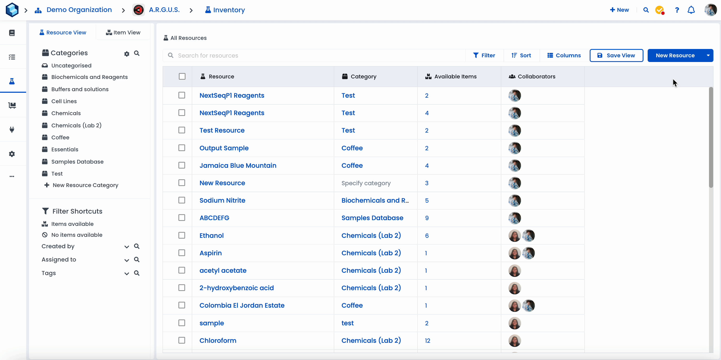Screen dimensions: 721x360
Task: Check the box for Sodium Nitrite row
Action: click(182, 200)
